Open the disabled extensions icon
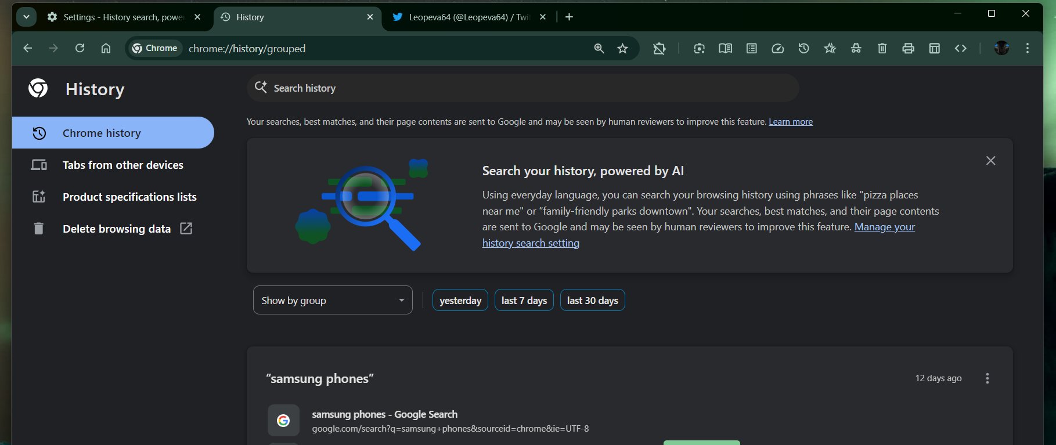Image resolution: width=1056 pixels, height=445 pixels. [x=659, y=48]
